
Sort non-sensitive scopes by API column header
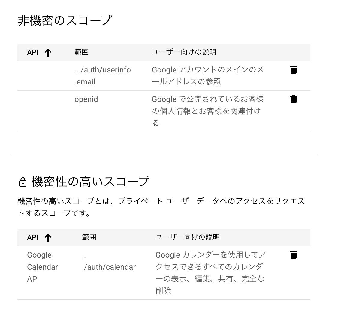click(x=33, y=52)
